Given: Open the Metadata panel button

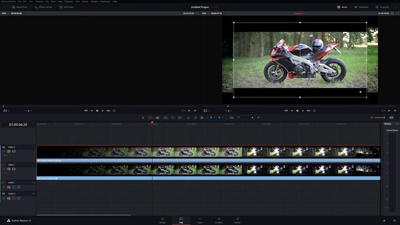Looking at the screenshot, I should point(361,7).
